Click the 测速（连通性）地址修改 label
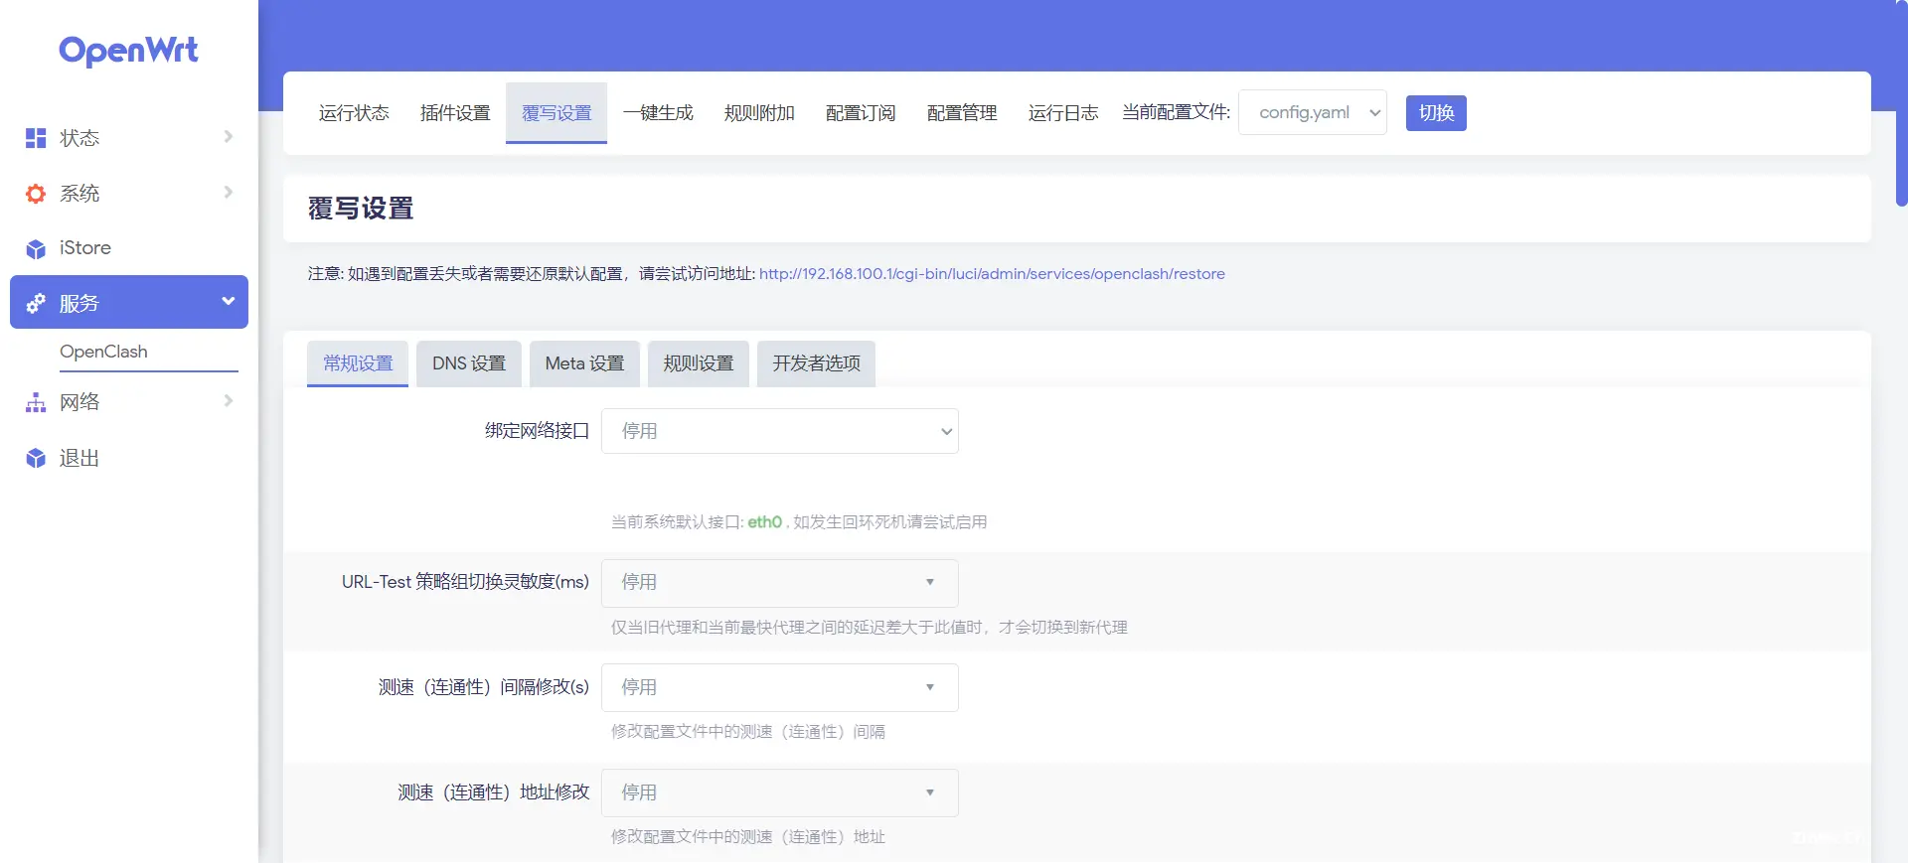This screenshot has height=863, width=1908. pos(493,792)
